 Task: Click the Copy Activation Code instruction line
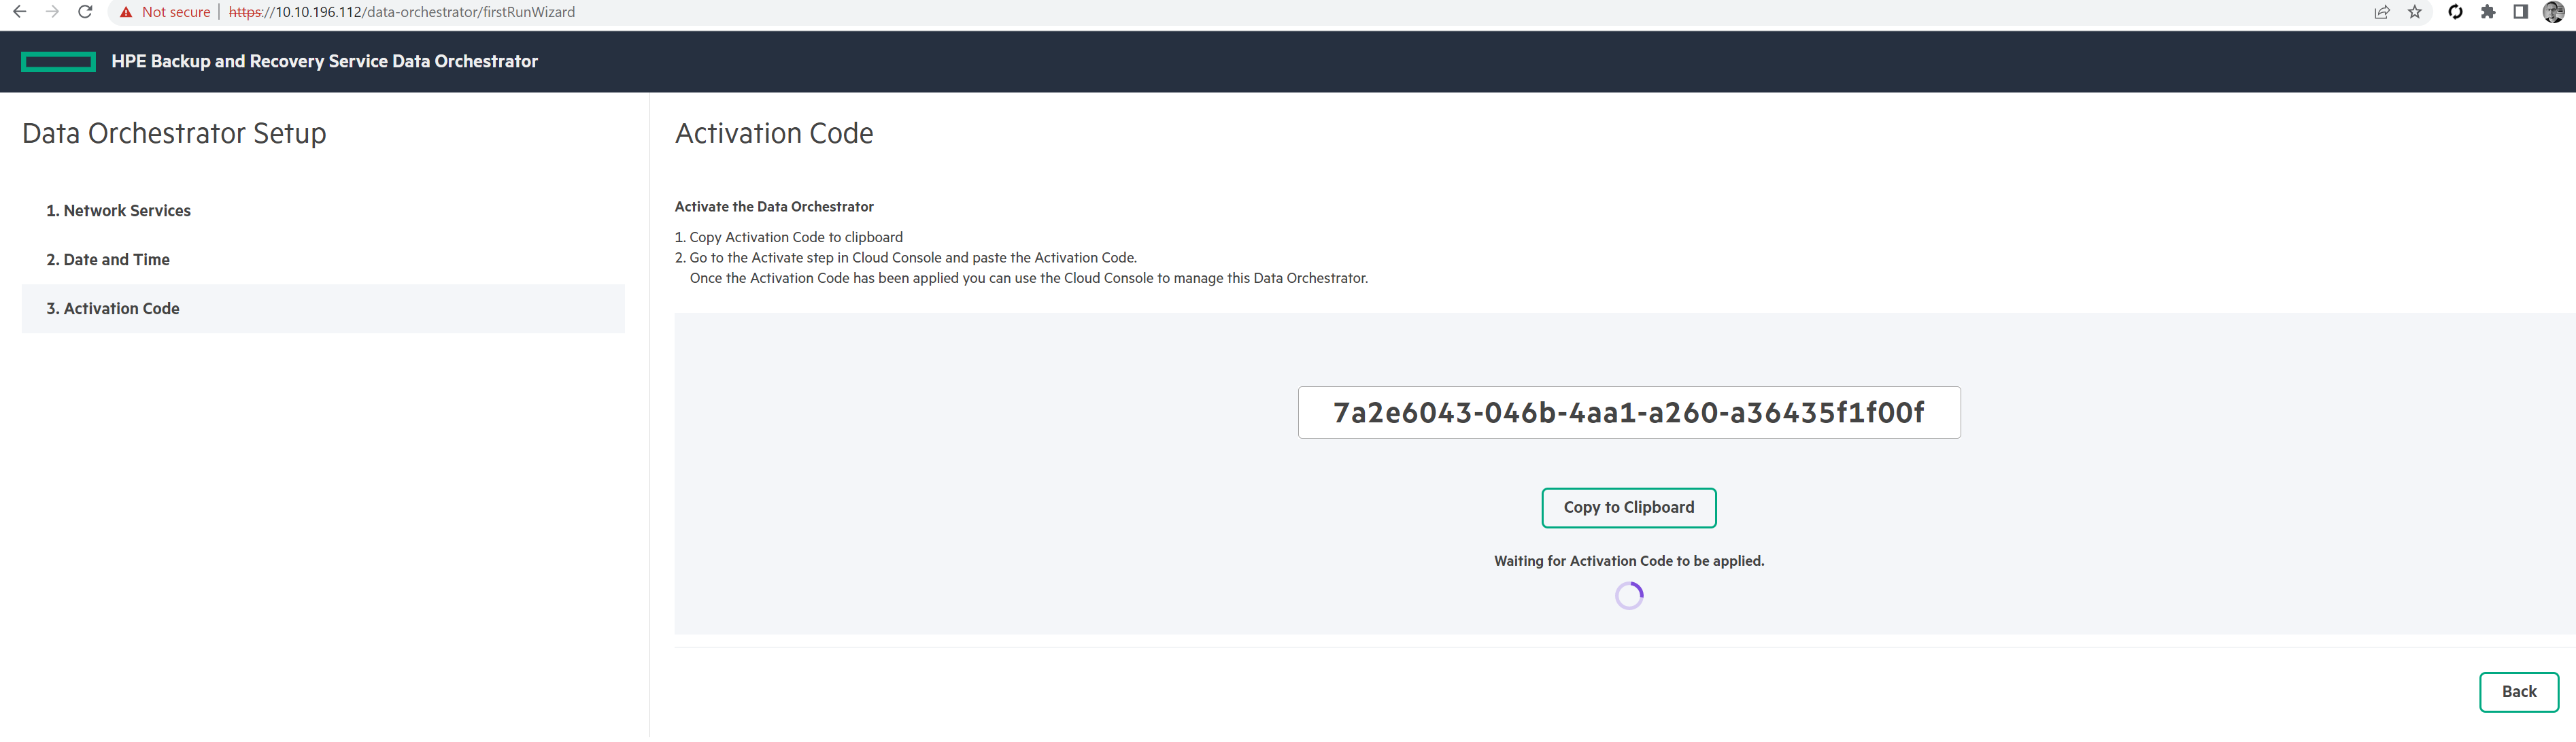pos(789,238)
